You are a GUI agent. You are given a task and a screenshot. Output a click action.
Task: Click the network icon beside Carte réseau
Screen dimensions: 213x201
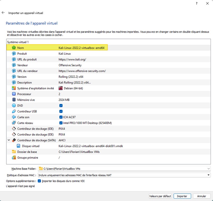tap(14, 123)
